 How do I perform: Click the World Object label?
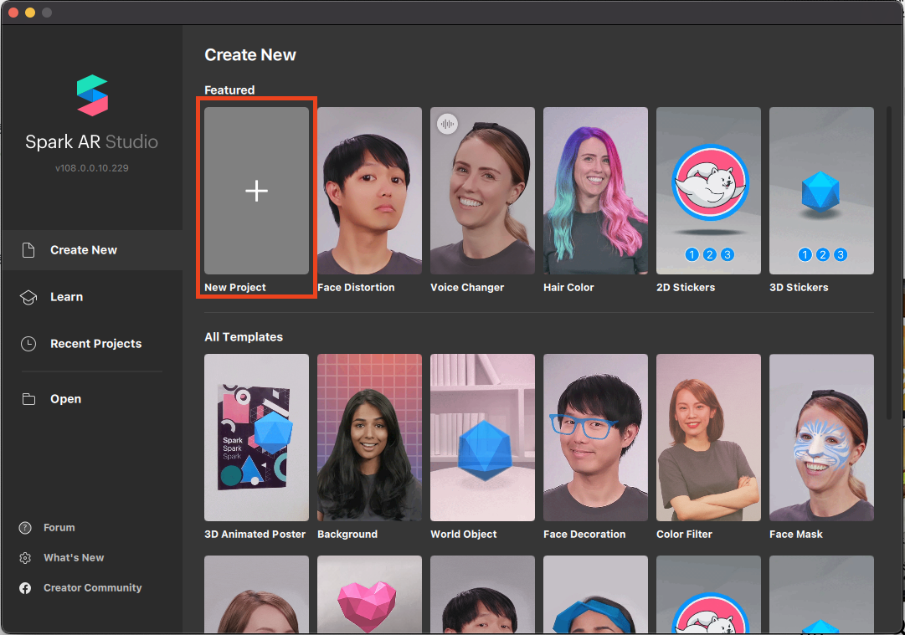[x=464, y=534]
